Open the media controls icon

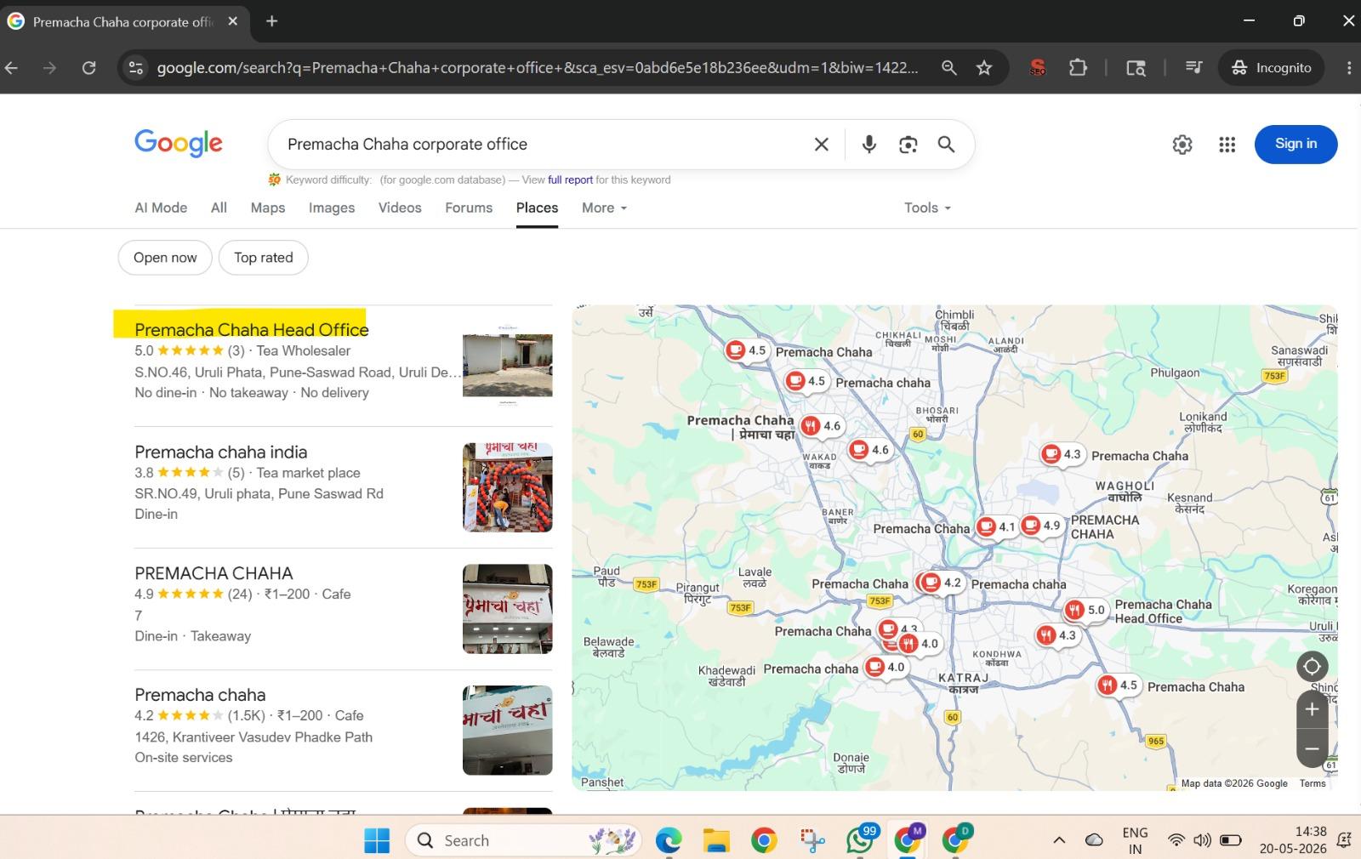click(x=1193, y=68)
